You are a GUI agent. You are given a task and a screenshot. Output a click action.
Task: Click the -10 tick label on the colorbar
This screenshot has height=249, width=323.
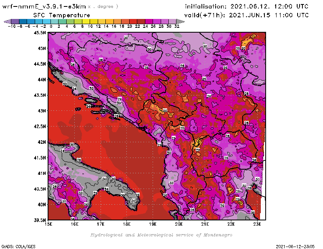pyautogui.click(x=11, y=26)
